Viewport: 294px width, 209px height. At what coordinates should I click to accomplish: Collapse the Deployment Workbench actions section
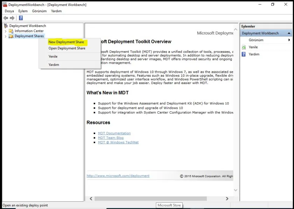coord(289,33)
